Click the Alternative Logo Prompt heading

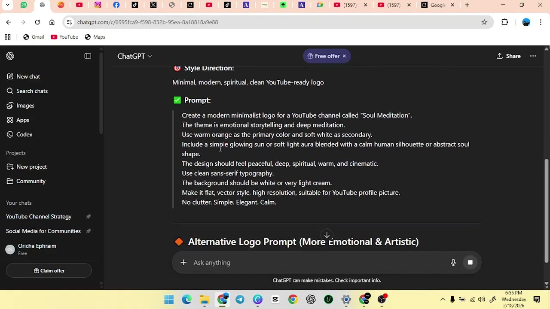[303, 242]
